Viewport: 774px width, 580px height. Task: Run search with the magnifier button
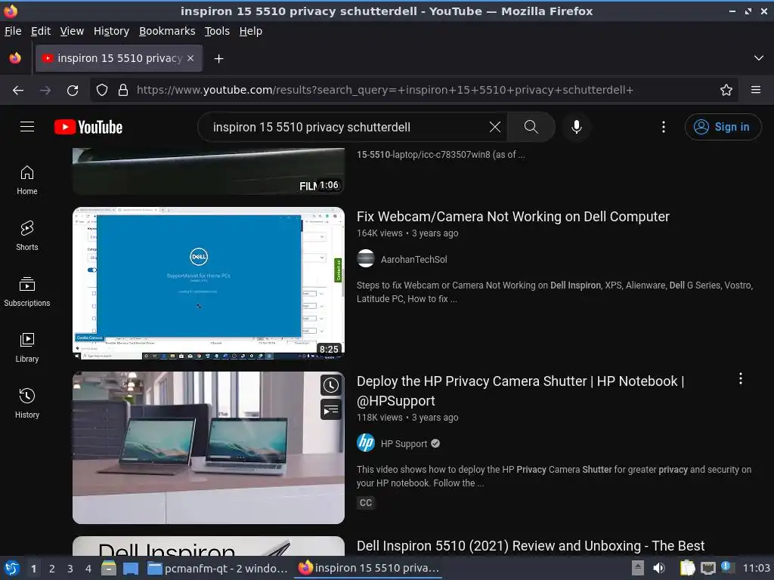pos(531,127)
